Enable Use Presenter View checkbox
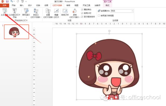Viewport: 166px width, 106px height. point(99,16)
